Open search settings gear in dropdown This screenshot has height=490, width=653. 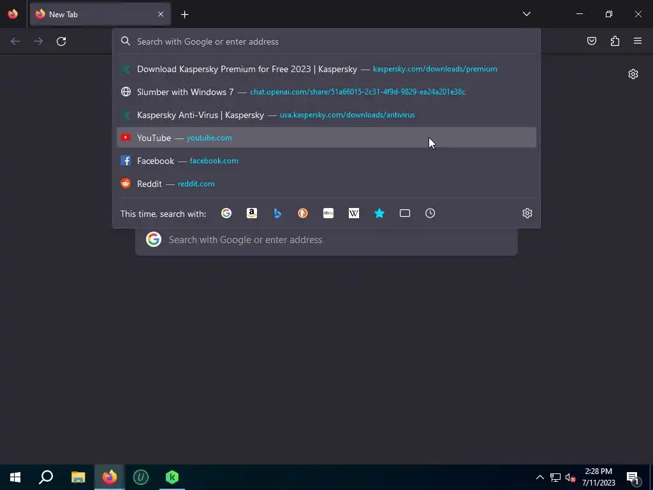coord(527,213)
